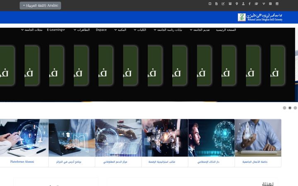Open the دار الذكاء الإصطناعي link
The height and width of the screenshot is (186, 298).
tap(208, 162)
